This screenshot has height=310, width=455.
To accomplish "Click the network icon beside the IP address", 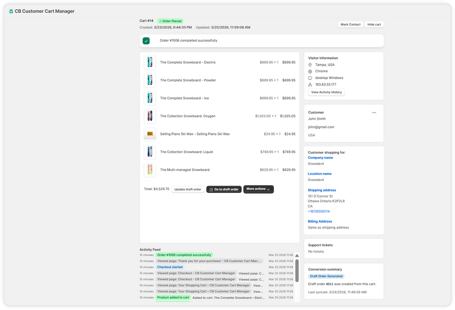I will [310, 85].
